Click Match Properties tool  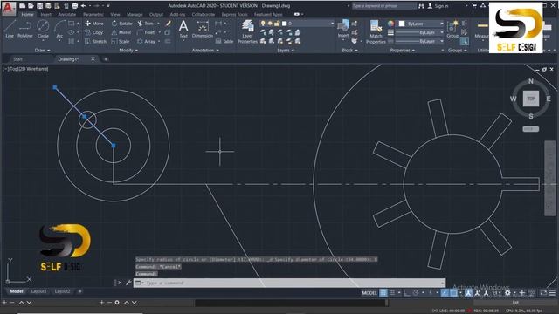coord(376,31)
